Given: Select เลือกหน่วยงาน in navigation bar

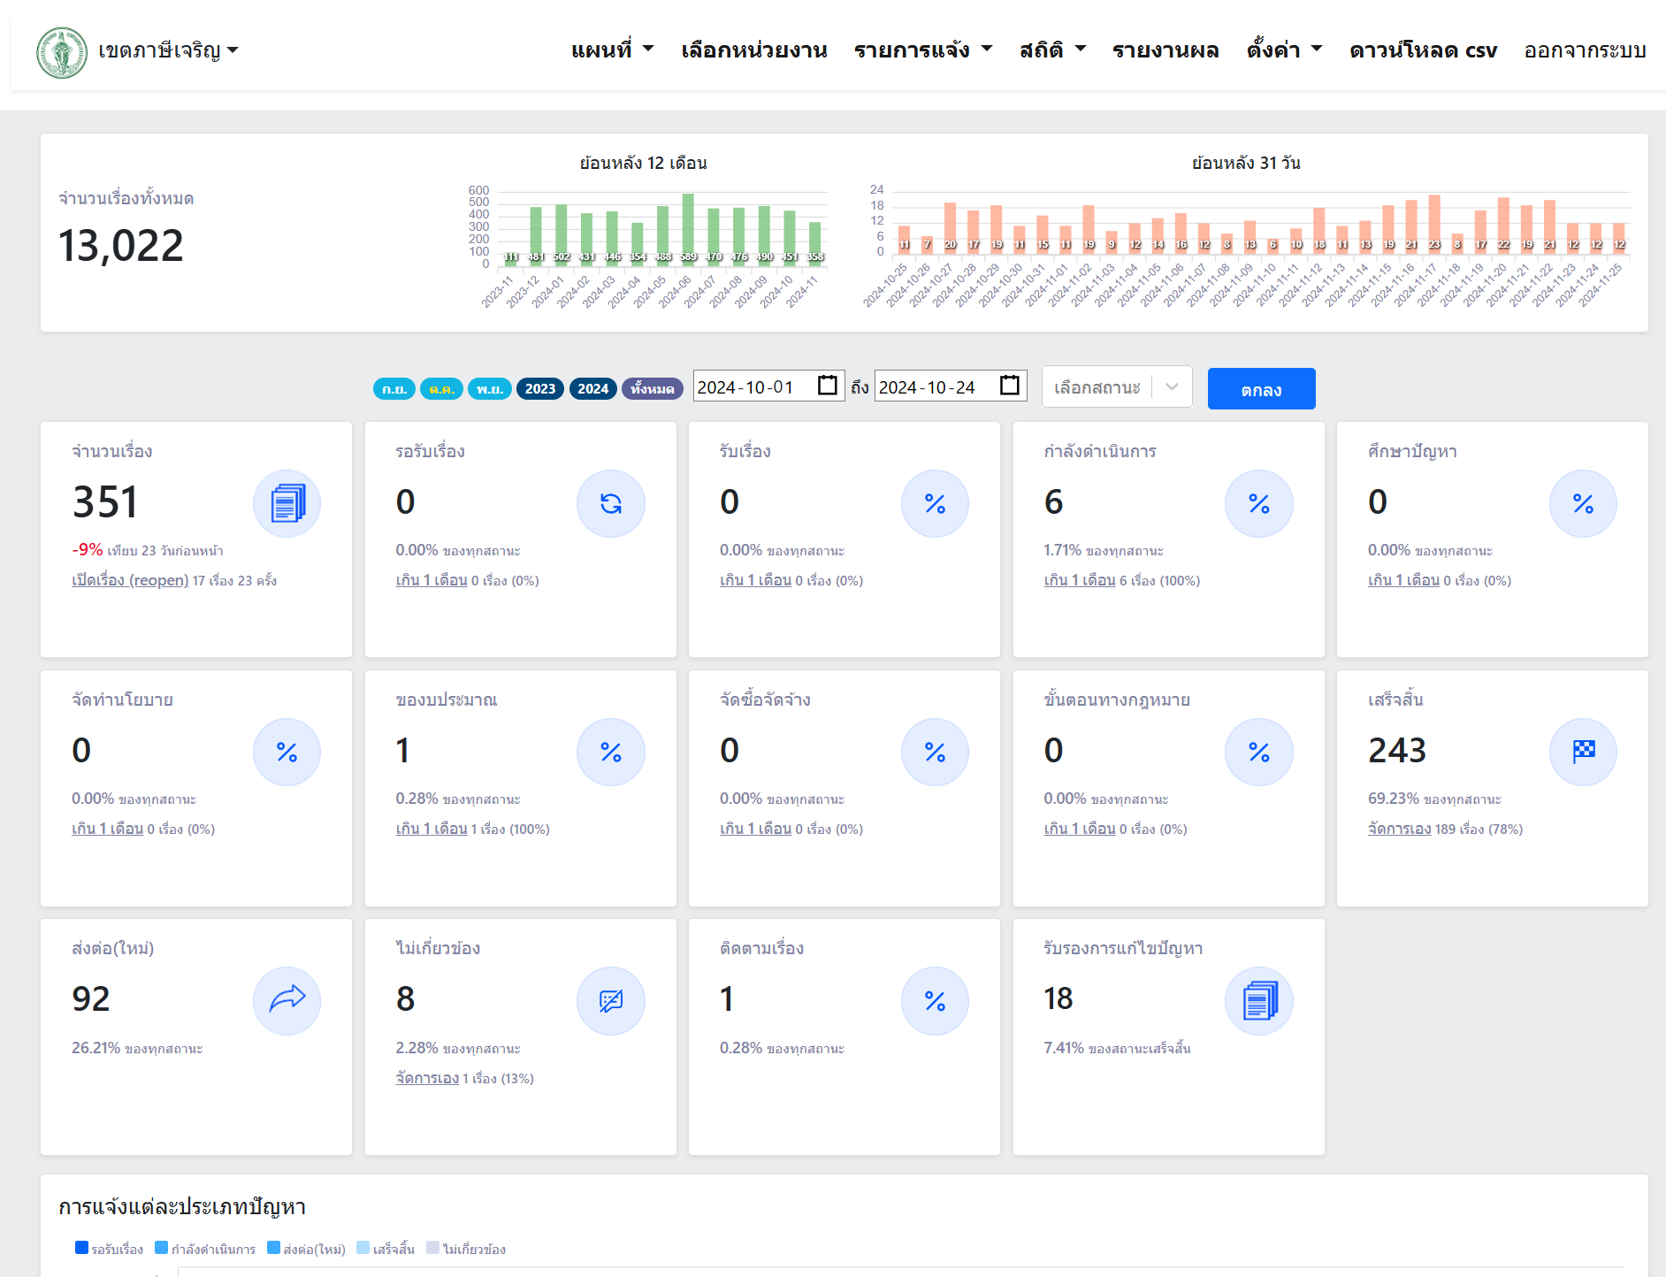Looking at the screenshot, I should pos(753,50).
